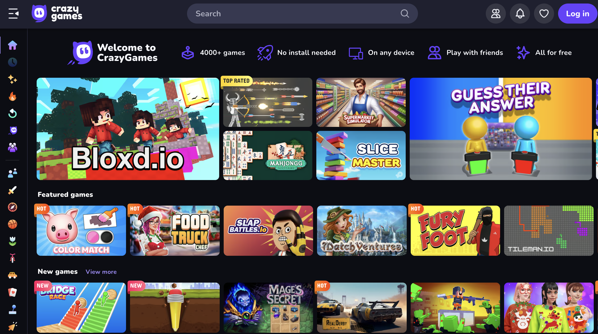
Task: Open the Christmas sweater dress-up game
Action: point(549,308)
